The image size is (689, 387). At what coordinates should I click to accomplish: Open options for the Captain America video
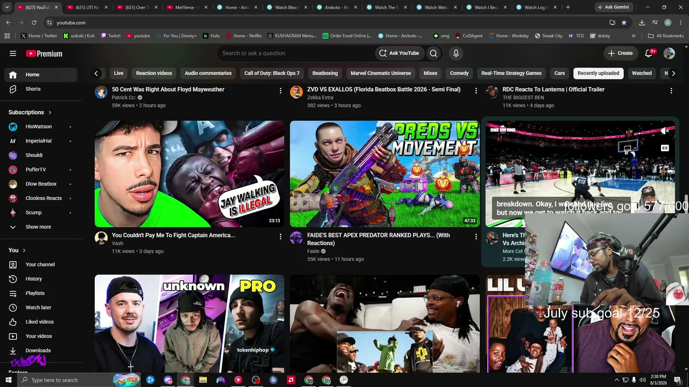(x=280, y=236)
